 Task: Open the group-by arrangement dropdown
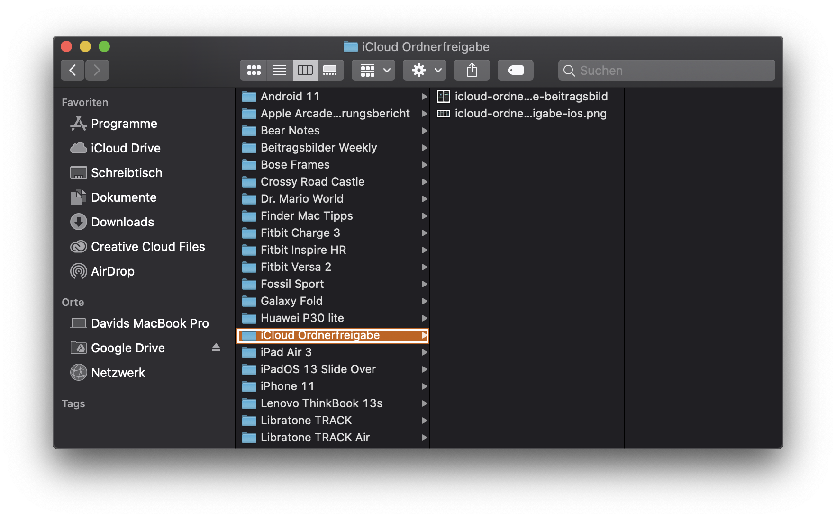click(x=373, y=70)
